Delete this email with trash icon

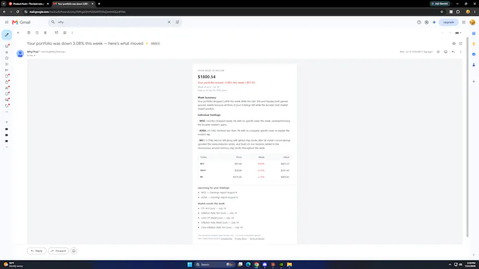tap(46, 33)
